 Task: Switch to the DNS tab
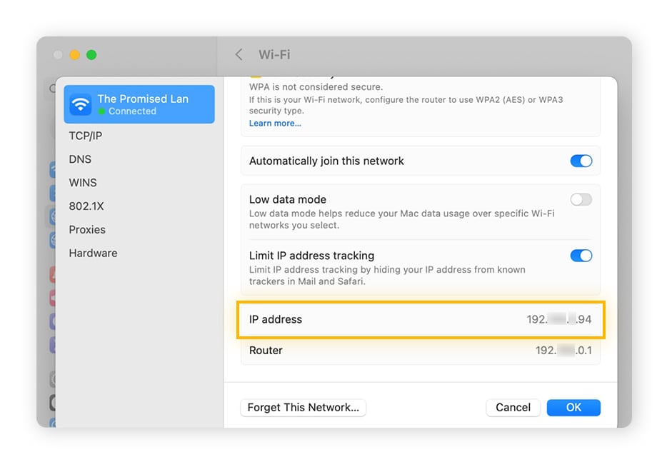(80, 159)
